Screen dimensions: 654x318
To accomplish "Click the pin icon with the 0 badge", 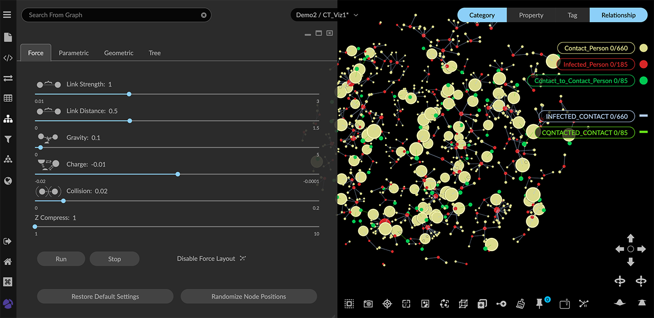I will click(x=540, y=304).
